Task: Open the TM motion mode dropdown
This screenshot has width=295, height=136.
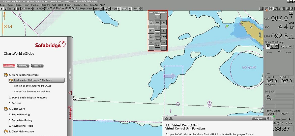Action: 107,9
